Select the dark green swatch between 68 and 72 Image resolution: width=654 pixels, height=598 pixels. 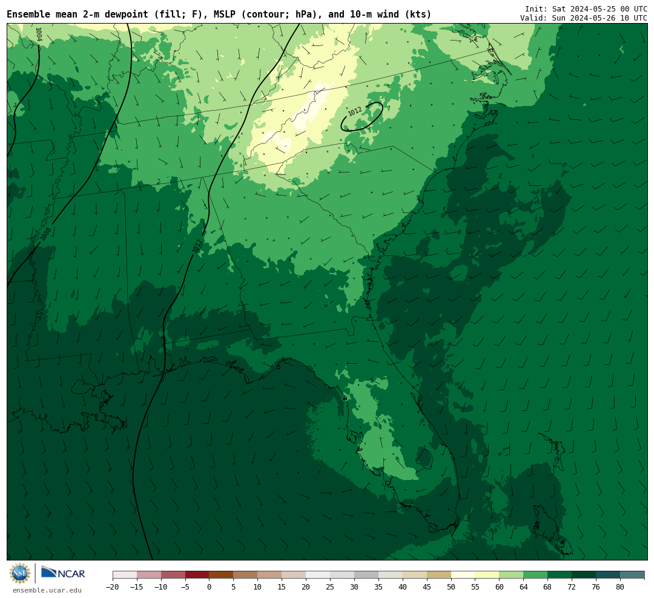pos(560,575)
